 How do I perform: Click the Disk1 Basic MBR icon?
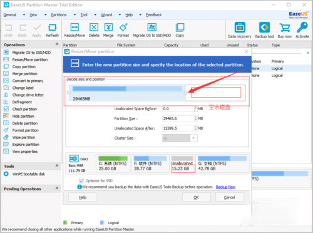pyautogui.click(x=74, y=158)
